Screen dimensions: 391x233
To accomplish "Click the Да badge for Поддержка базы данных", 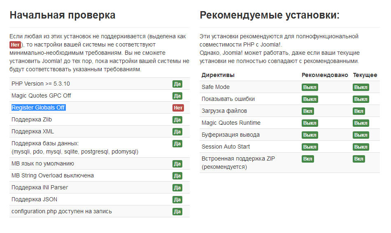I will click(177, 144).
